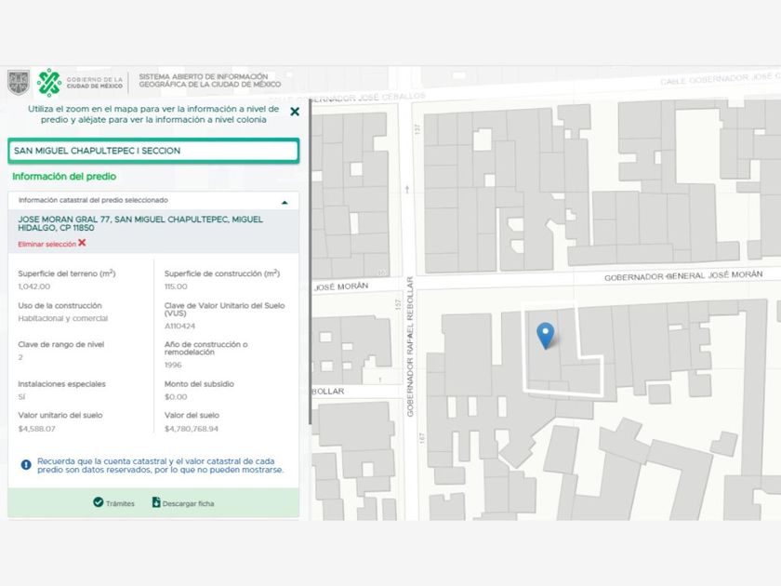Click the Eliminar selección link
781x586 pixels.
coord(46,244)
